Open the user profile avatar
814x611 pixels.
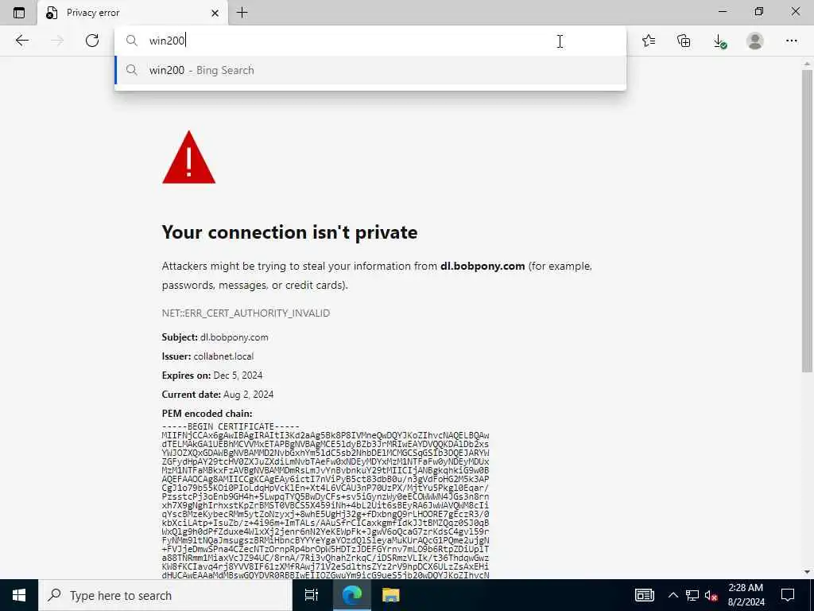[755, 41]
